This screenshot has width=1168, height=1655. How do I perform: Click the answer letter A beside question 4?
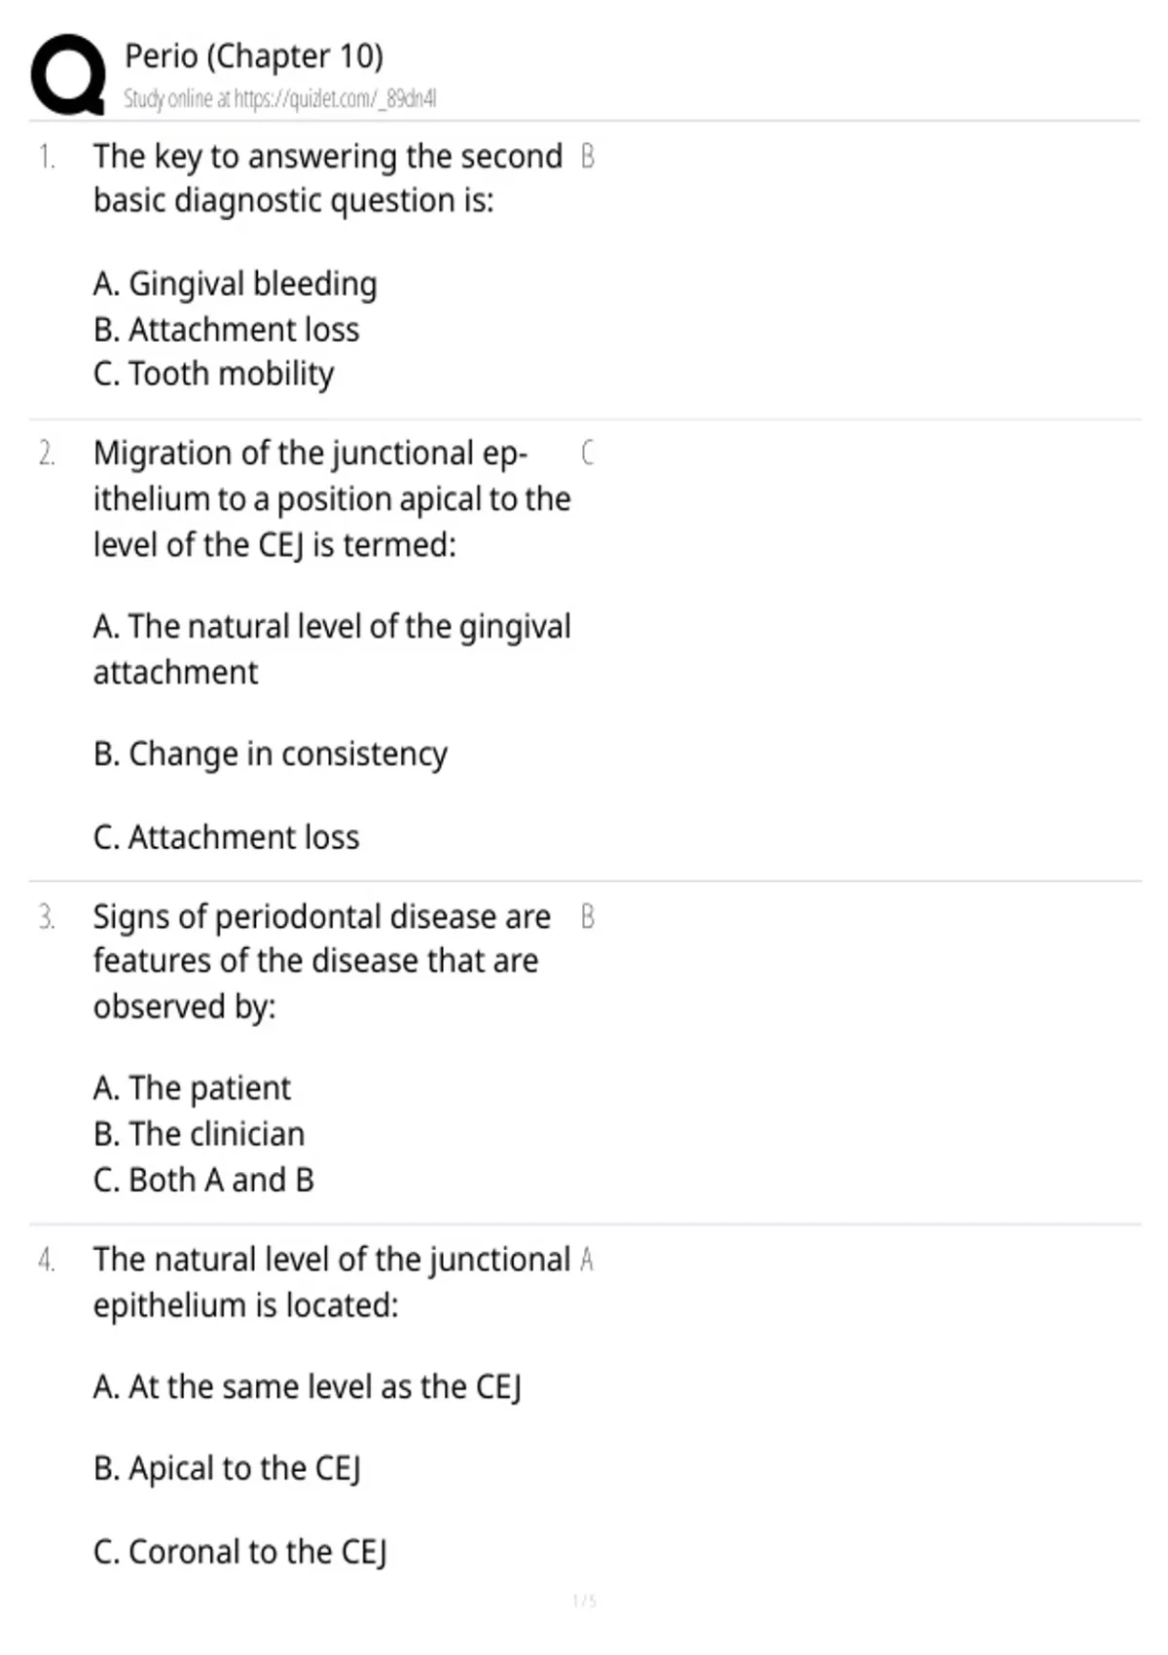tap(587, 1260)
